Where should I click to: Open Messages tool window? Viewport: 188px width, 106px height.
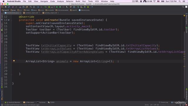tap(29, 102)
